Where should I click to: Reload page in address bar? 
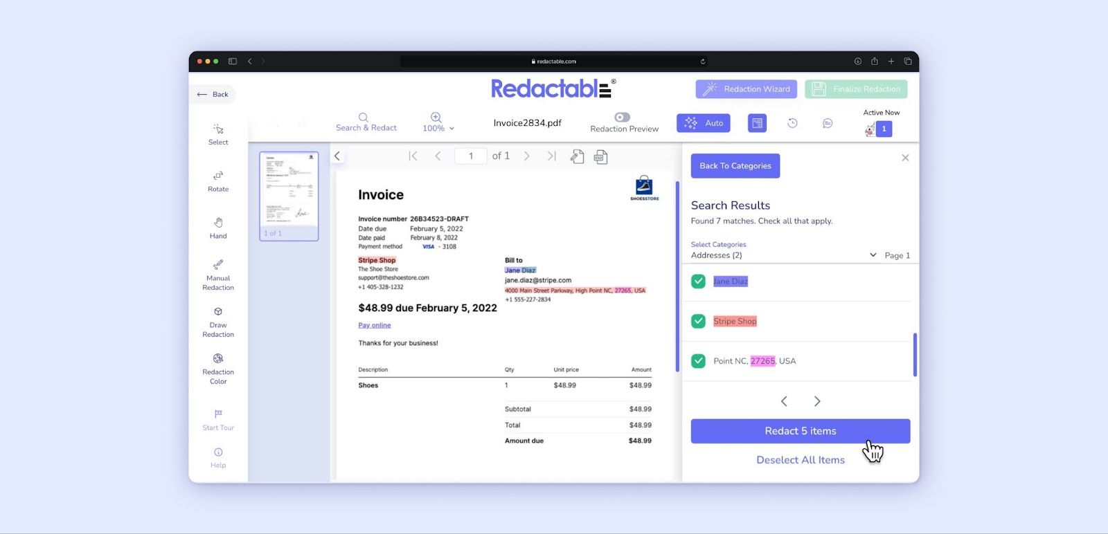coord(703,62)
